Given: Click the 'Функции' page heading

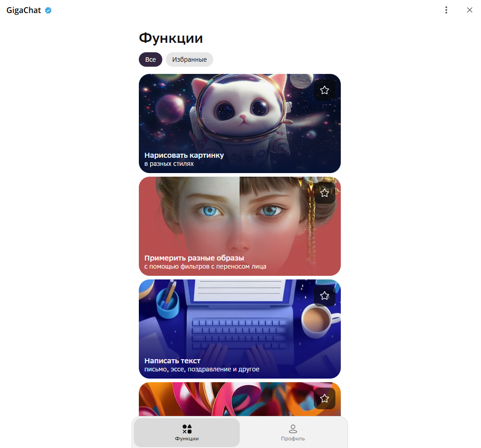Looking at the screenshot, I should click(x=171, y=38).
